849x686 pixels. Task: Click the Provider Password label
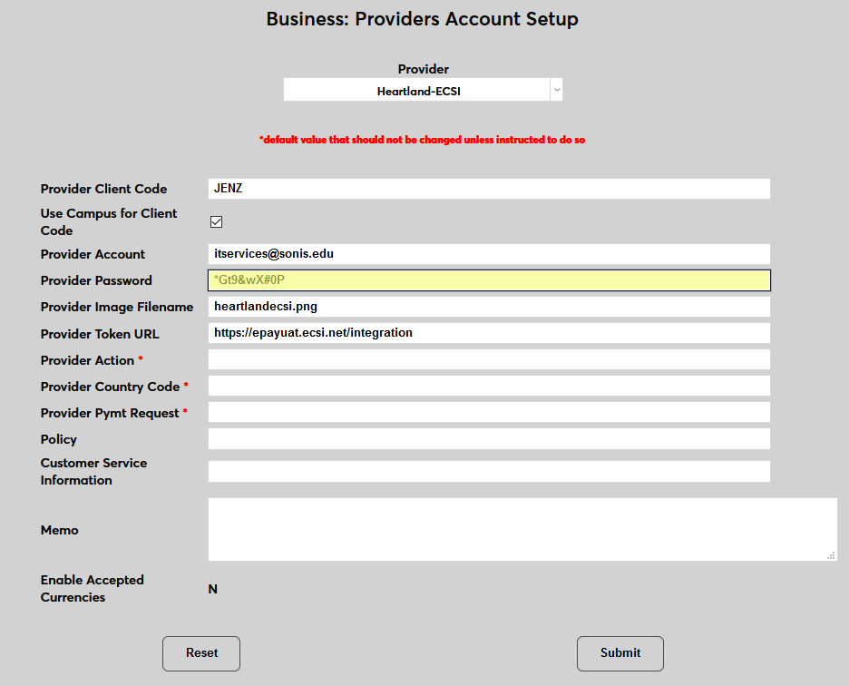[96, 280]
